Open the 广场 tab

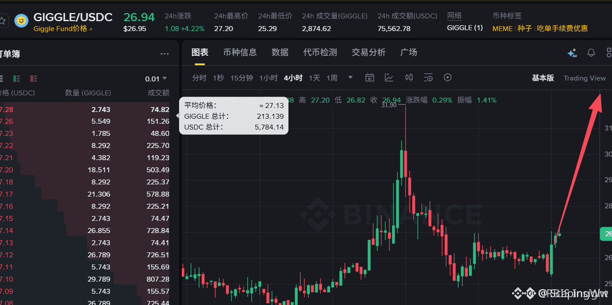(x=409, y=52)
